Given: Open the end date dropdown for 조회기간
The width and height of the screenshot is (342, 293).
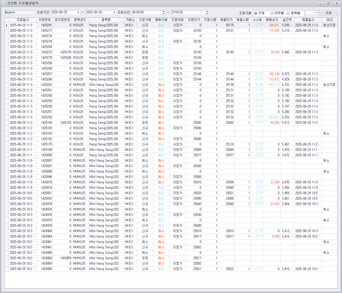Looking at the screenshot, I should coord(114,12).
